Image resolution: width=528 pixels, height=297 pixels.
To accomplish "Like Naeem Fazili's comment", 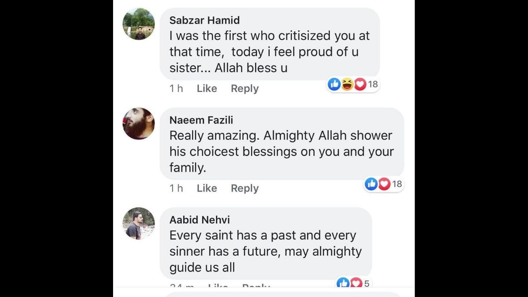I will (207, 188).
